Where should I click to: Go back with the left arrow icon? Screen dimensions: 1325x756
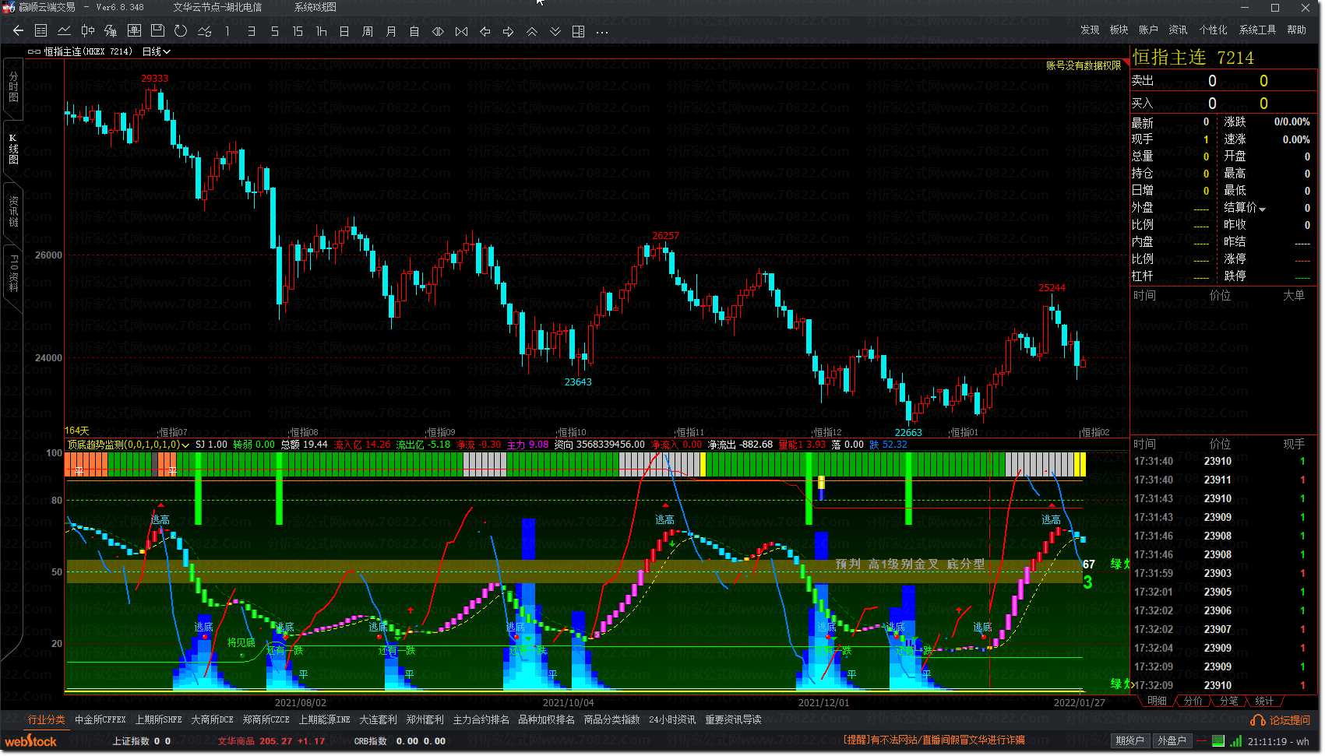pyautogui.click(x=18, y=31)
